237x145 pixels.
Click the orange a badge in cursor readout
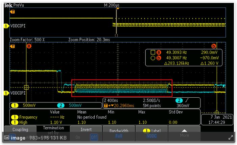click(159, 52)
